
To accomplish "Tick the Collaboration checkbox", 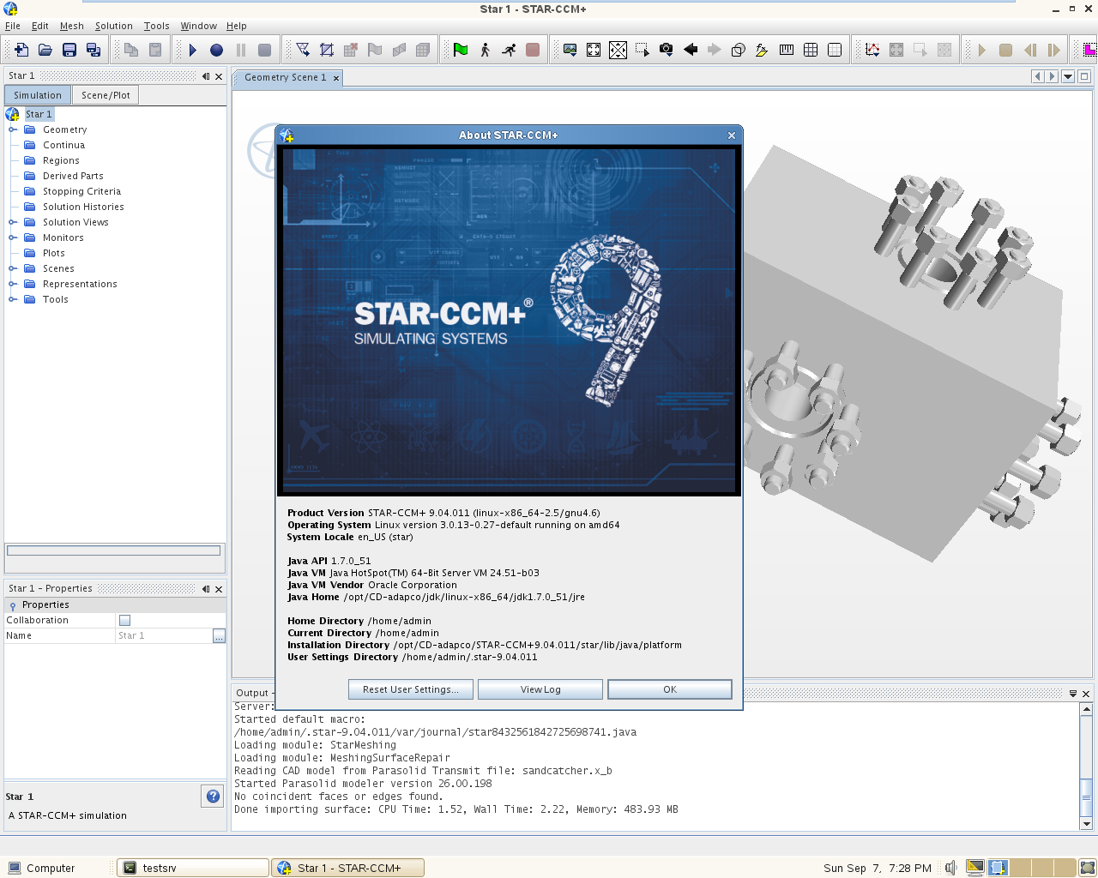I will click(x=124, y=620).
